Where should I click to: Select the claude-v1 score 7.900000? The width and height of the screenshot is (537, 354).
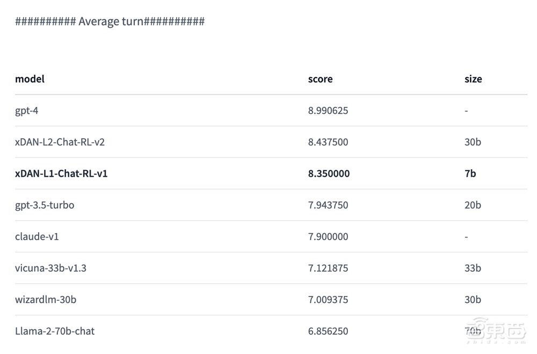[328, 236]
